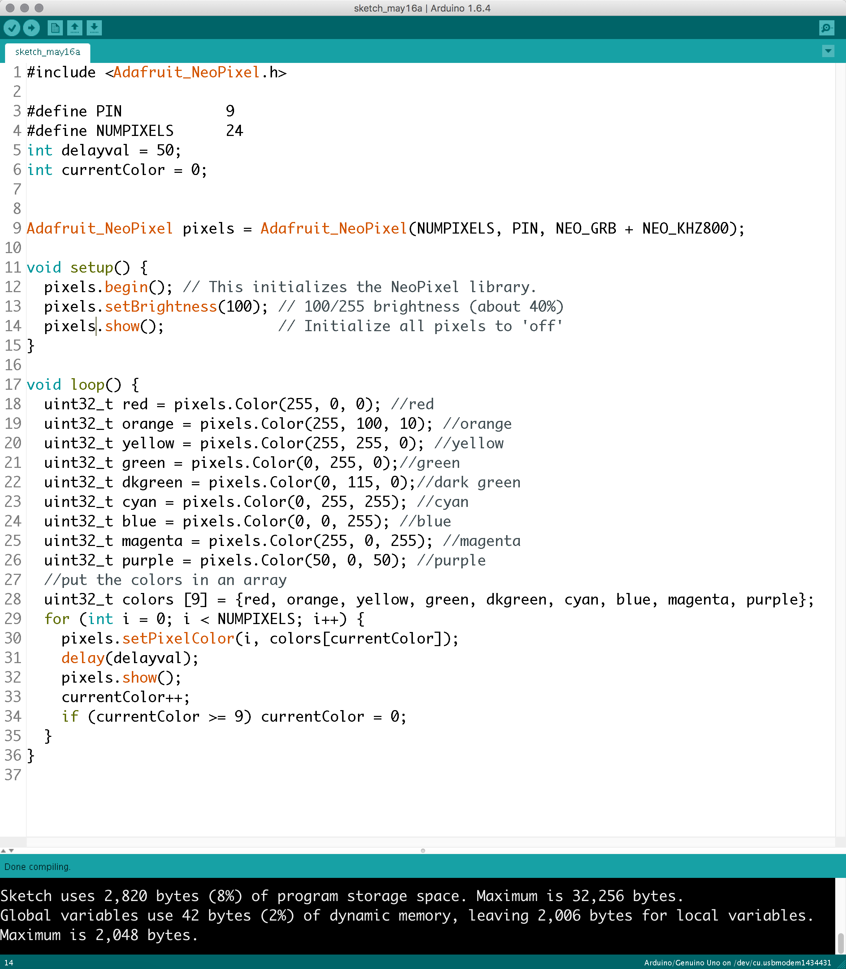Image resolution: width=846 pixels, height=969 pixels.
Task: Select the sketch_may16a tab
Action: [x=48, y=52]
